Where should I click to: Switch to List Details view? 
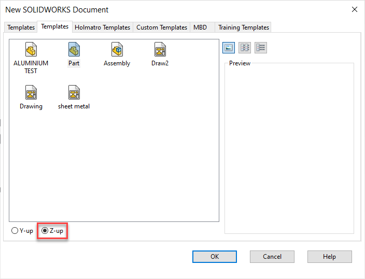click(261, 48)
